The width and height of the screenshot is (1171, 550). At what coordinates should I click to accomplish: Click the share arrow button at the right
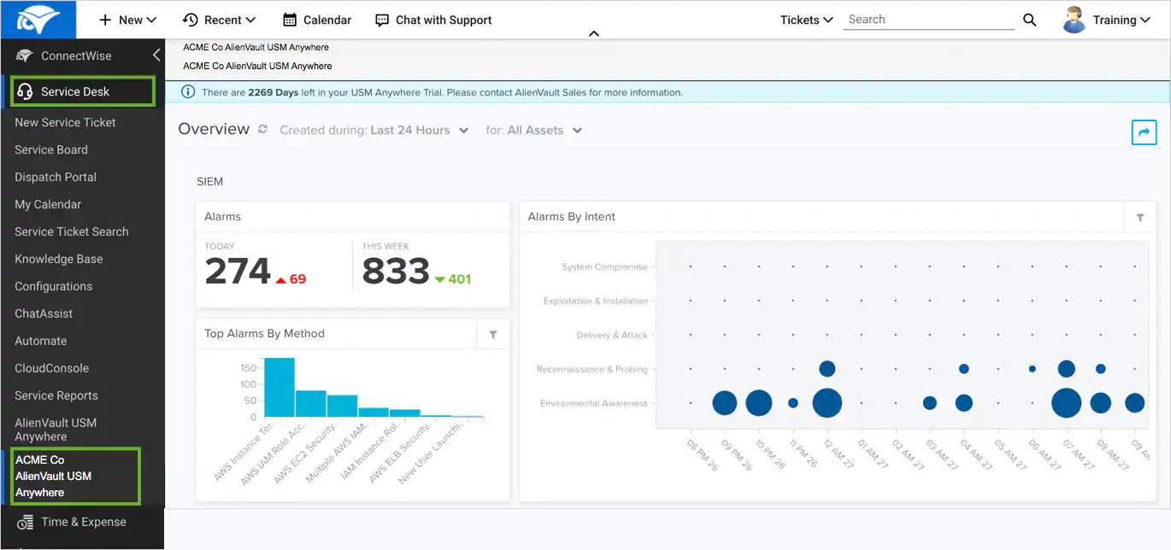(1144, 132)
